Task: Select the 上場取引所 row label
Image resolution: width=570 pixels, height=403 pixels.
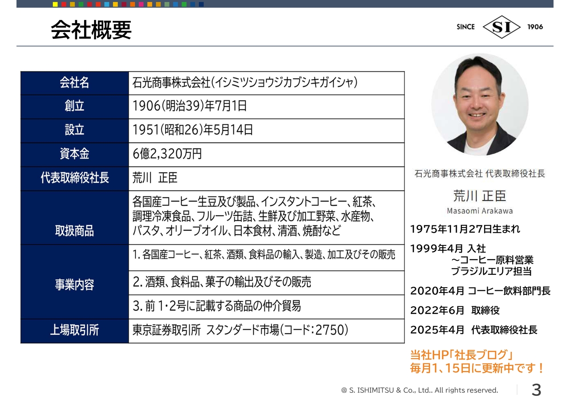Action: pos(74,330)
